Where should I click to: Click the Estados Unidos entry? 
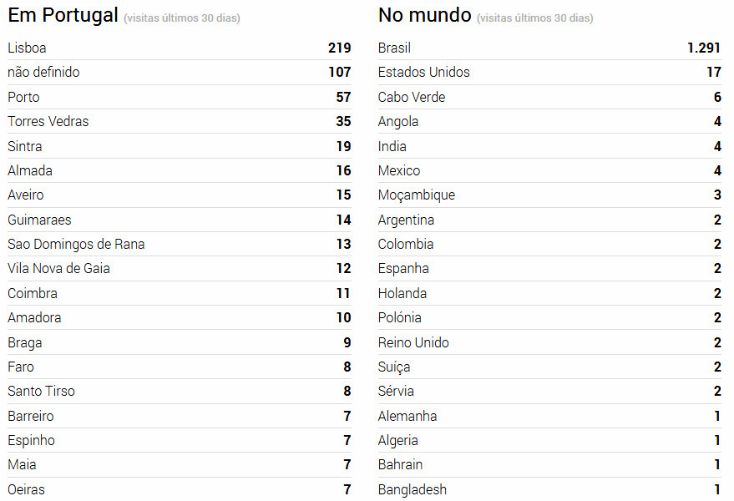coord(424,73)
